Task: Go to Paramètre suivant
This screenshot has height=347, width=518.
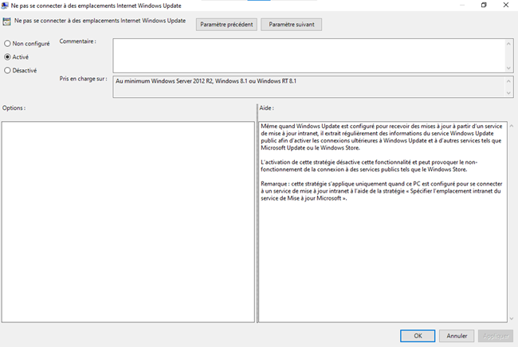Action: [x=291, y=25]
